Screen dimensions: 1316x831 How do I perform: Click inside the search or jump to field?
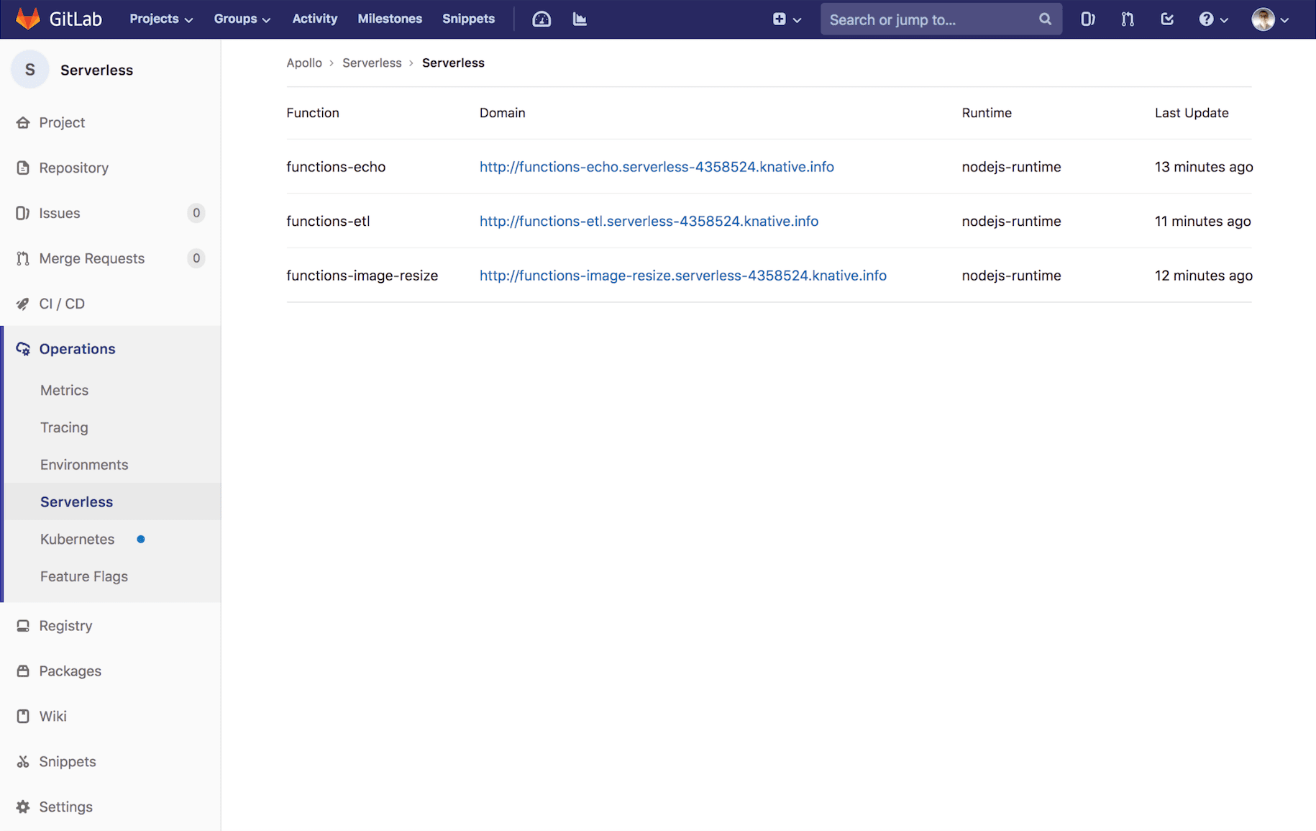pos(928,19)
